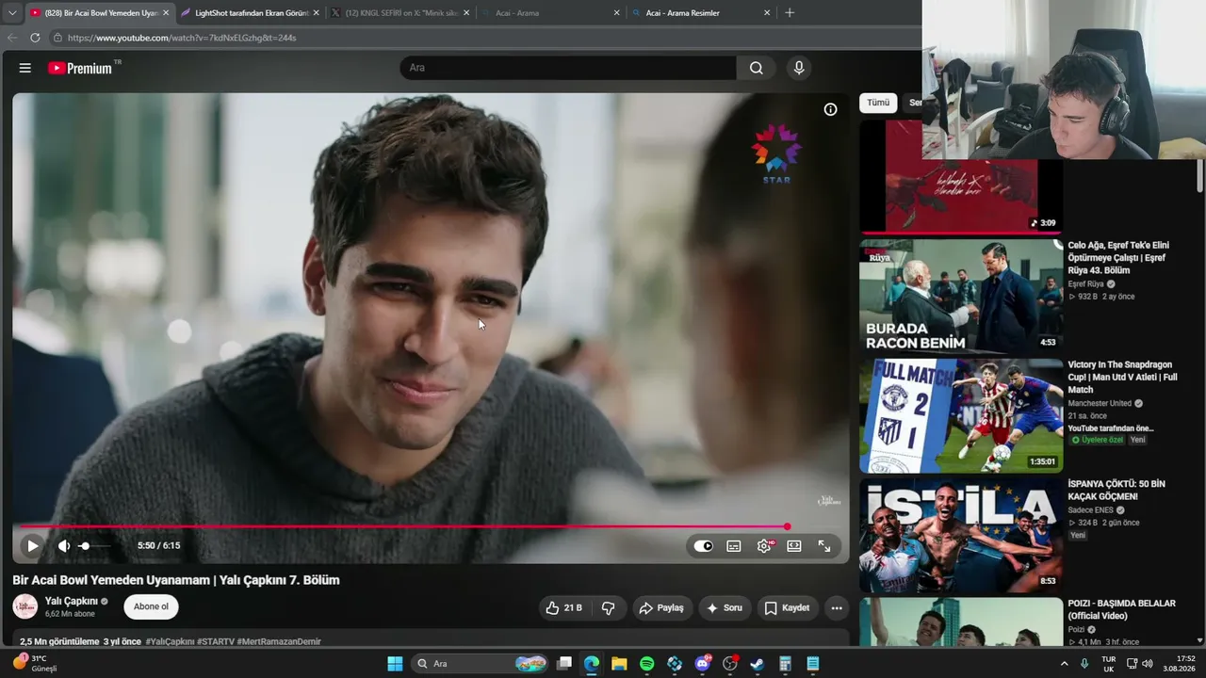This screenshot has height=678, width=1206.
Task: Close the LightShot browser tab
Action: coord(316,13)
